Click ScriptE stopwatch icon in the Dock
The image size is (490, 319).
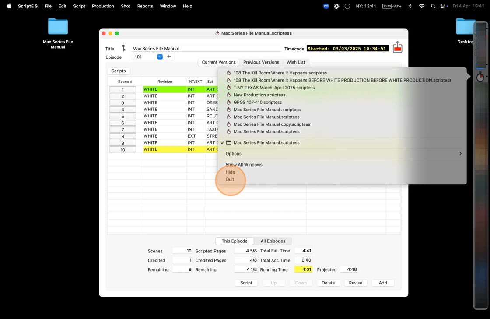click(480, 77)
